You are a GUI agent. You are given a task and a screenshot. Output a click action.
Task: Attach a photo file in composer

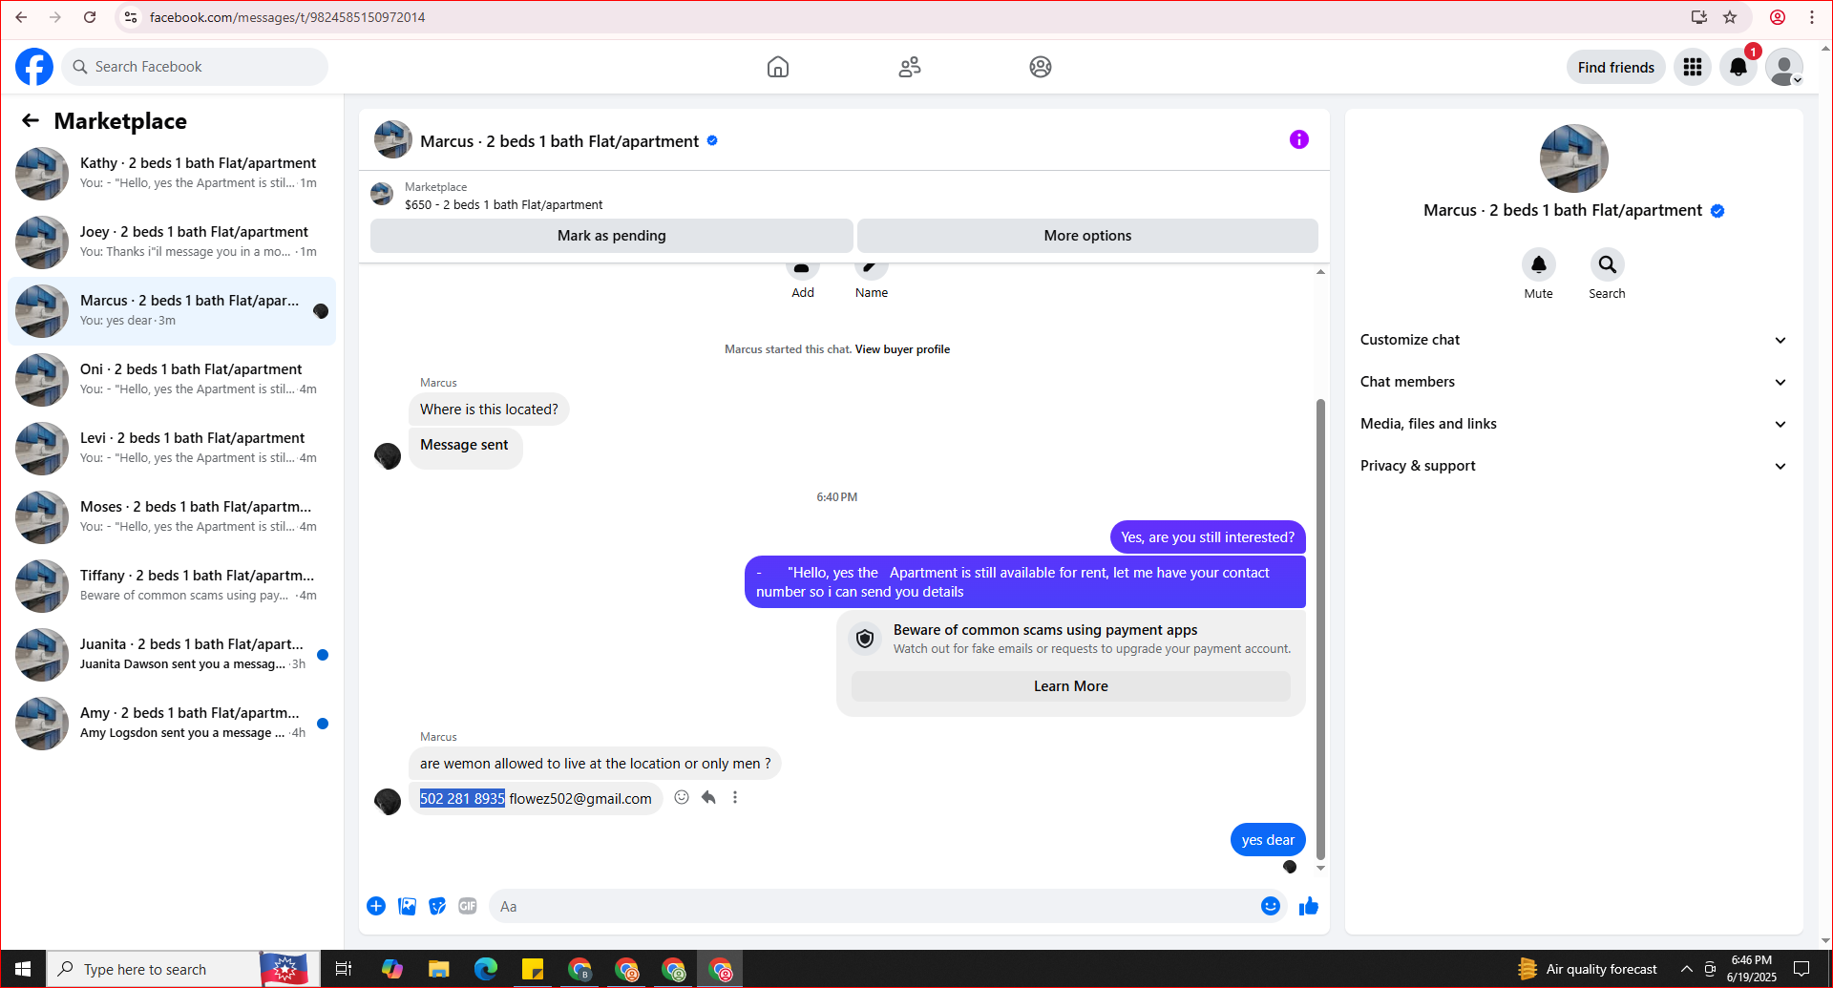pos(407,906)
